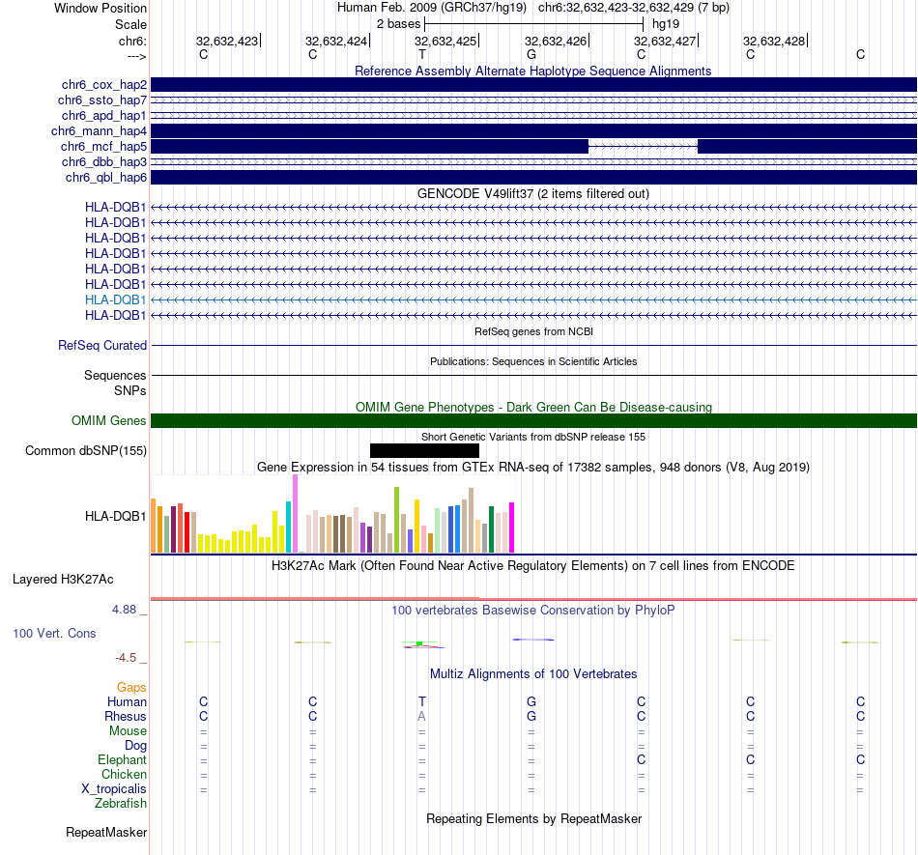The width and height of the screenshot is (918, 855).
Task: Click the Zebrafish species label
Action: 121,803
